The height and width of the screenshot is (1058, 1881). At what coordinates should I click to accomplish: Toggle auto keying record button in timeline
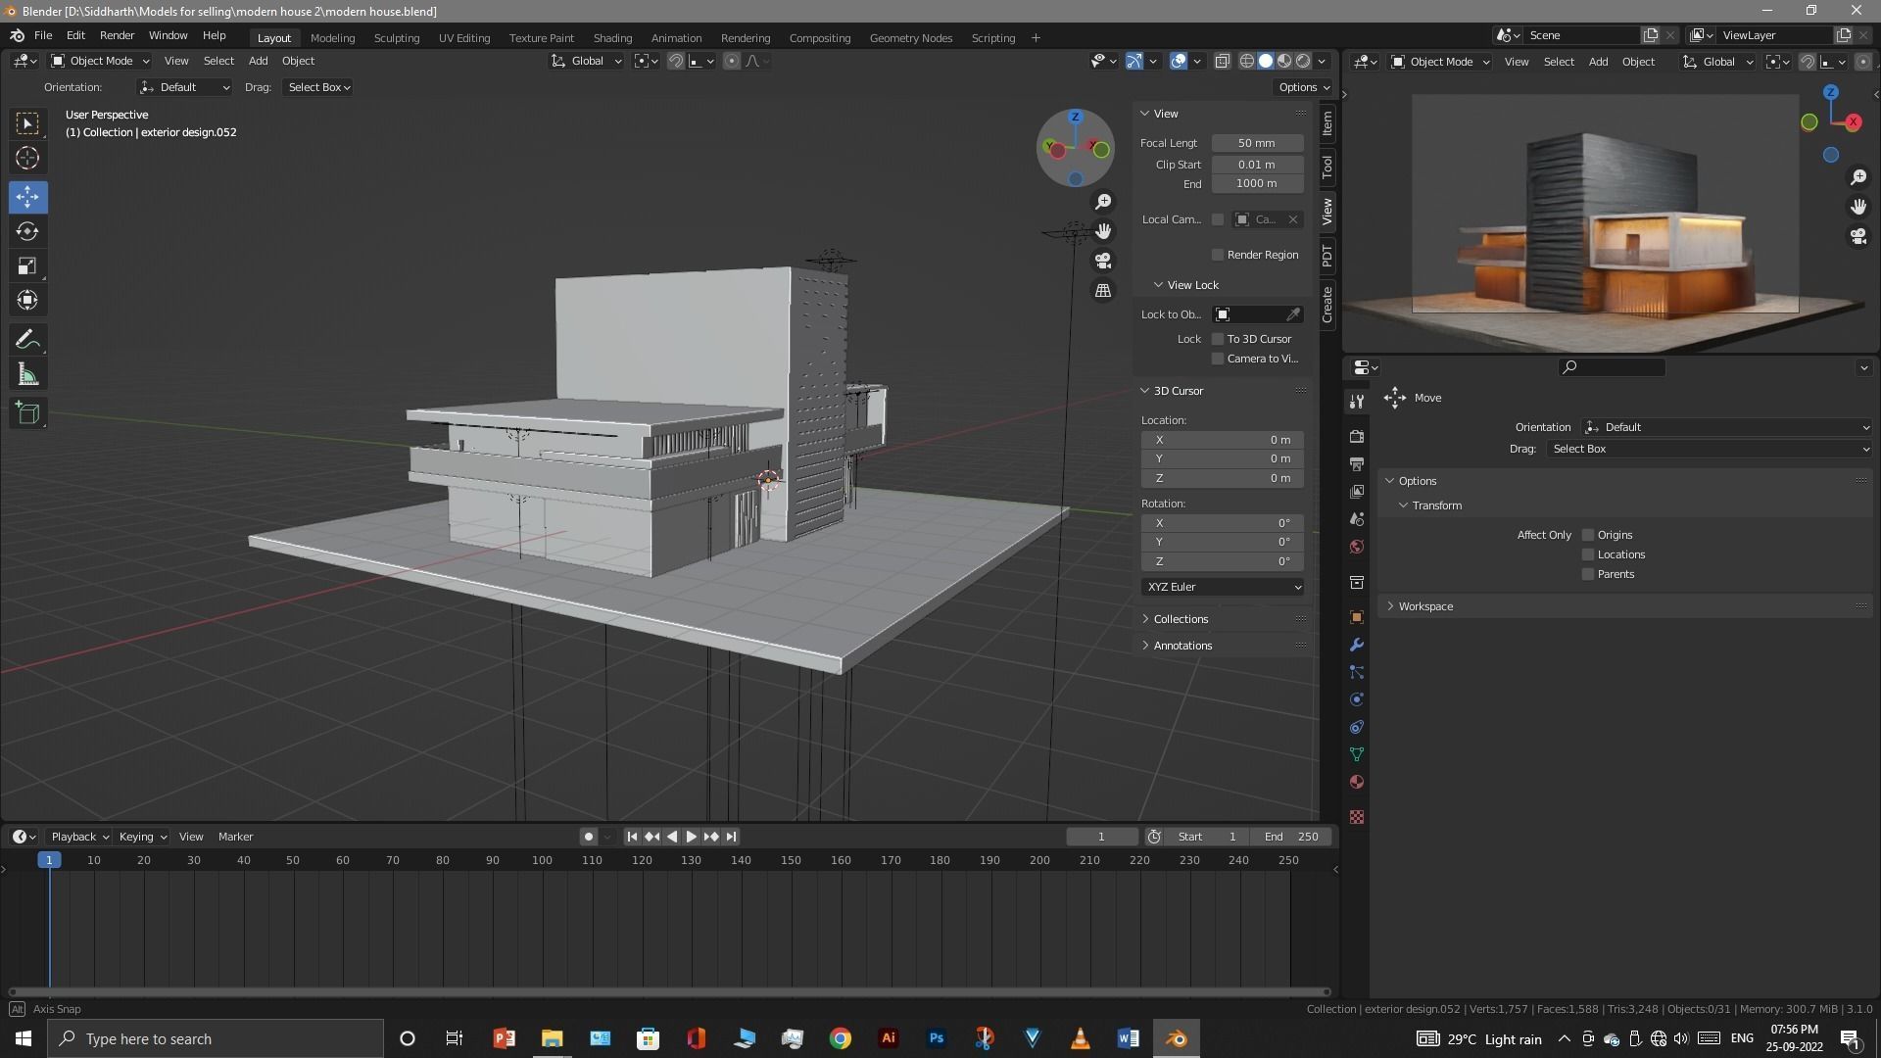click(588, 837)
